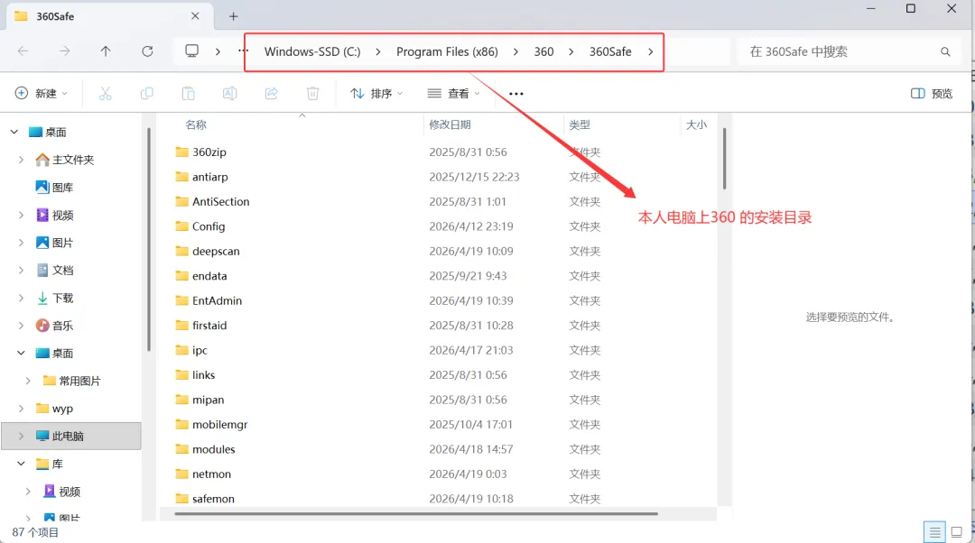This screenshot has height=543, width=975.
Task: Click the file list horizontal scrollbar
Action: (x=416, y=514)
